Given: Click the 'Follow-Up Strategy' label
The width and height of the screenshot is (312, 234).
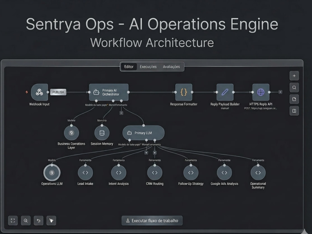Looking at the screenshot, I should tap(191, 184).
